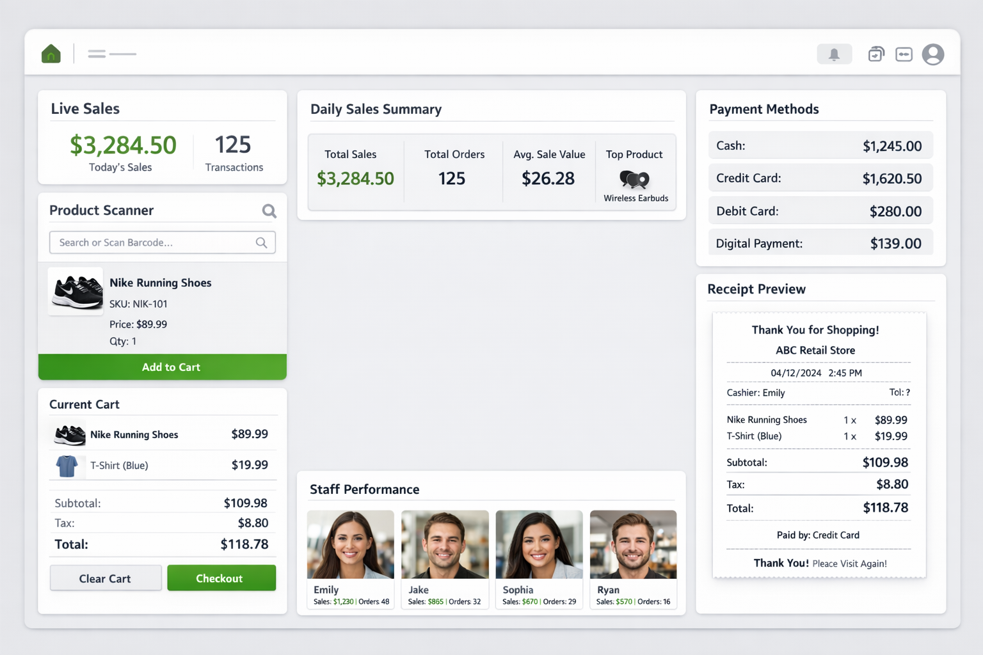Select T-Shirt (Blue) row in Current Cart
983x655 pixels.
click(163, 466)
